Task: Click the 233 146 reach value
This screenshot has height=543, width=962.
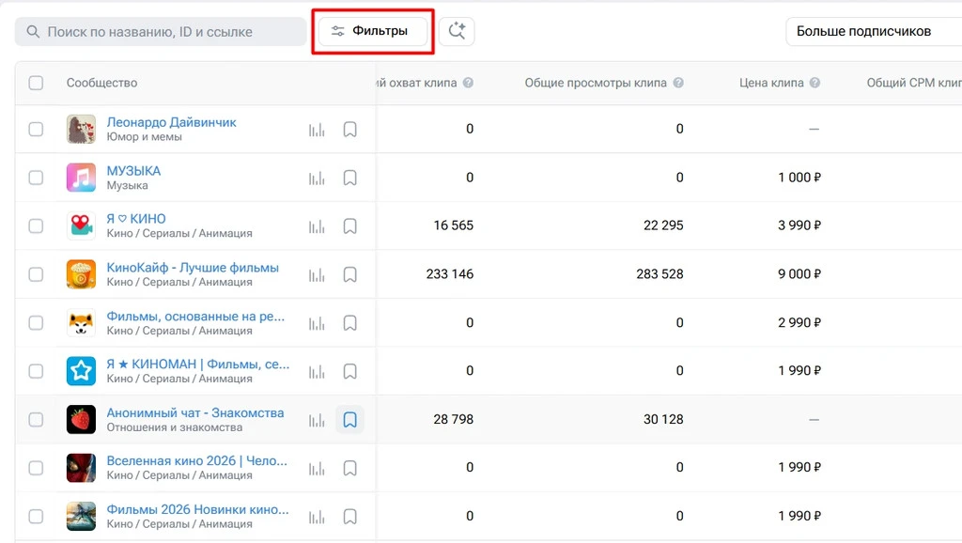Action: click(x=450, y=274)
